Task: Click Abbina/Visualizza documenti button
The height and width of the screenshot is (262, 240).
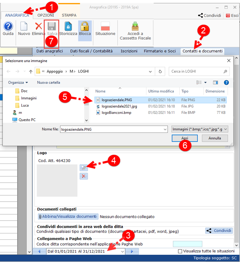Action: pos(68,216)
